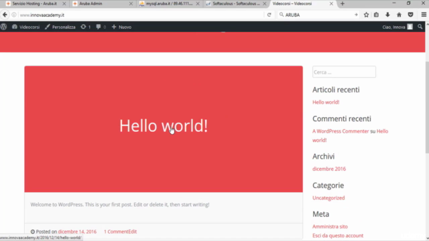Go to the browser home icon
Screen dimensions: 429x241
400,15
